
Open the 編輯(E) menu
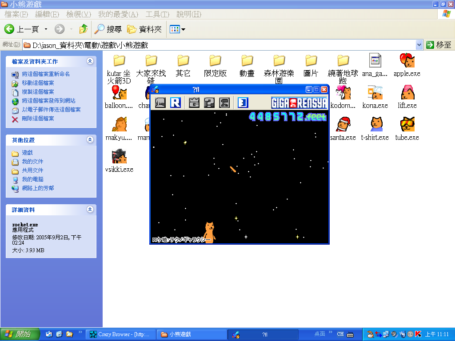[47, 14]
